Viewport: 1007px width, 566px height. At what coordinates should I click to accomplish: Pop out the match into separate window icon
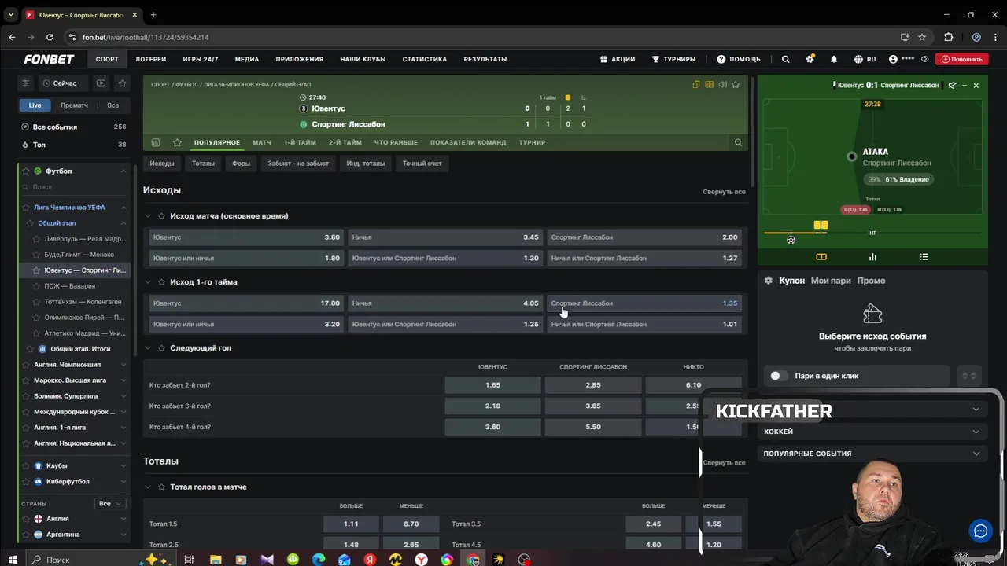696,84
